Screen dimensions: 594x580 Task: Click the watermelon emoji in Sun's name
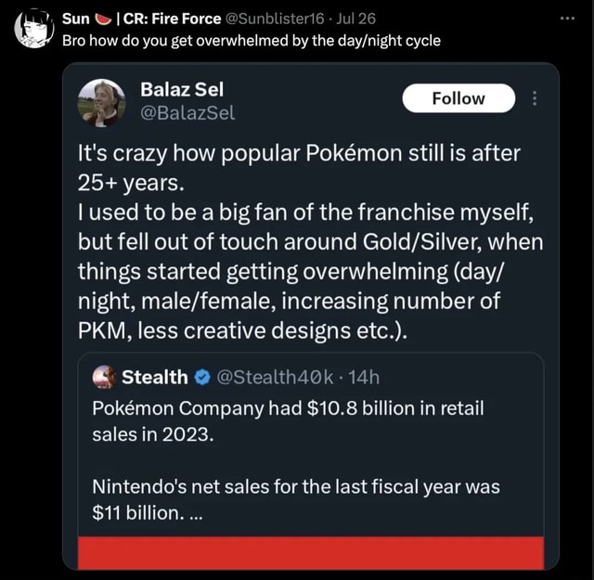pos(105,18)
